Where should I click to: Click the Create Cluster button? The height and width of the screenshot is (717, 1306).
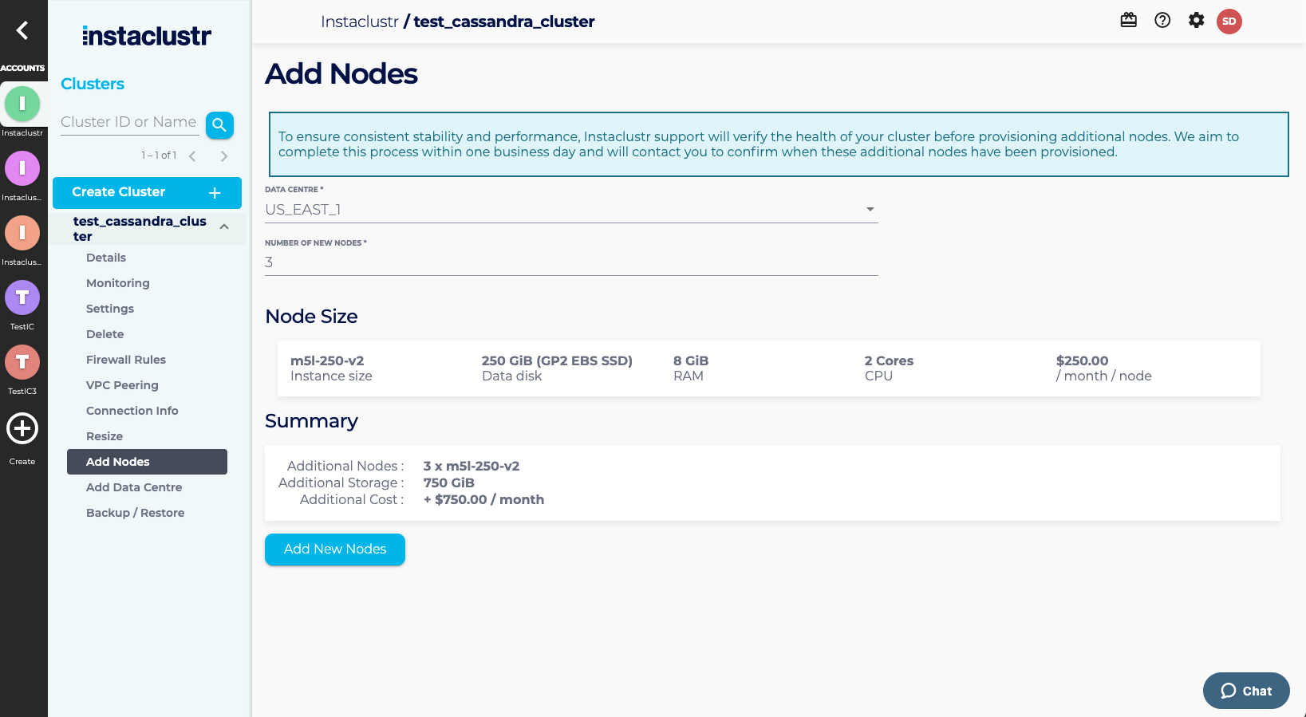(147, 192)
